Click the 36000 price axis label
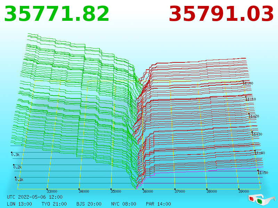The height and width of the screenshot is (208, 278). point(148,191)
